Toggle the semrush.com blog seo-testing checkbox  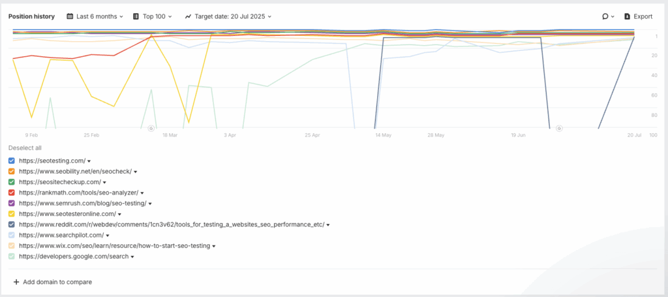(x=12, y=203)
